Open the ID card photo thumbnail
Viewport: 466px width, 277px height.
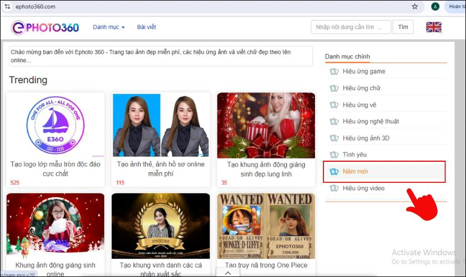click(161, 125)
